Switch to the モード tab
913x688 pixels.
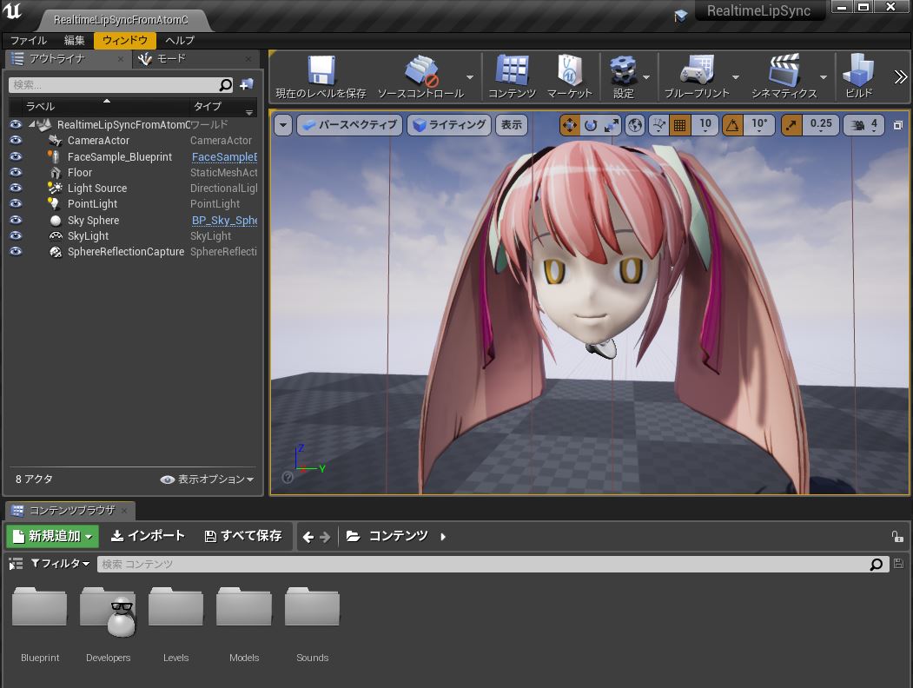click(171, 59)
